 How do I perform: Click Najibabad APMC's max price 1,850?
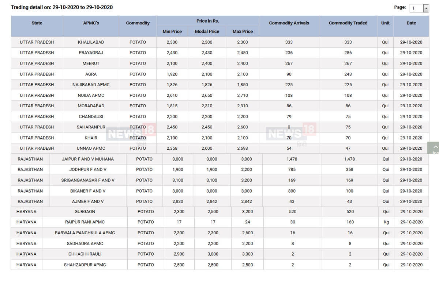243,85
